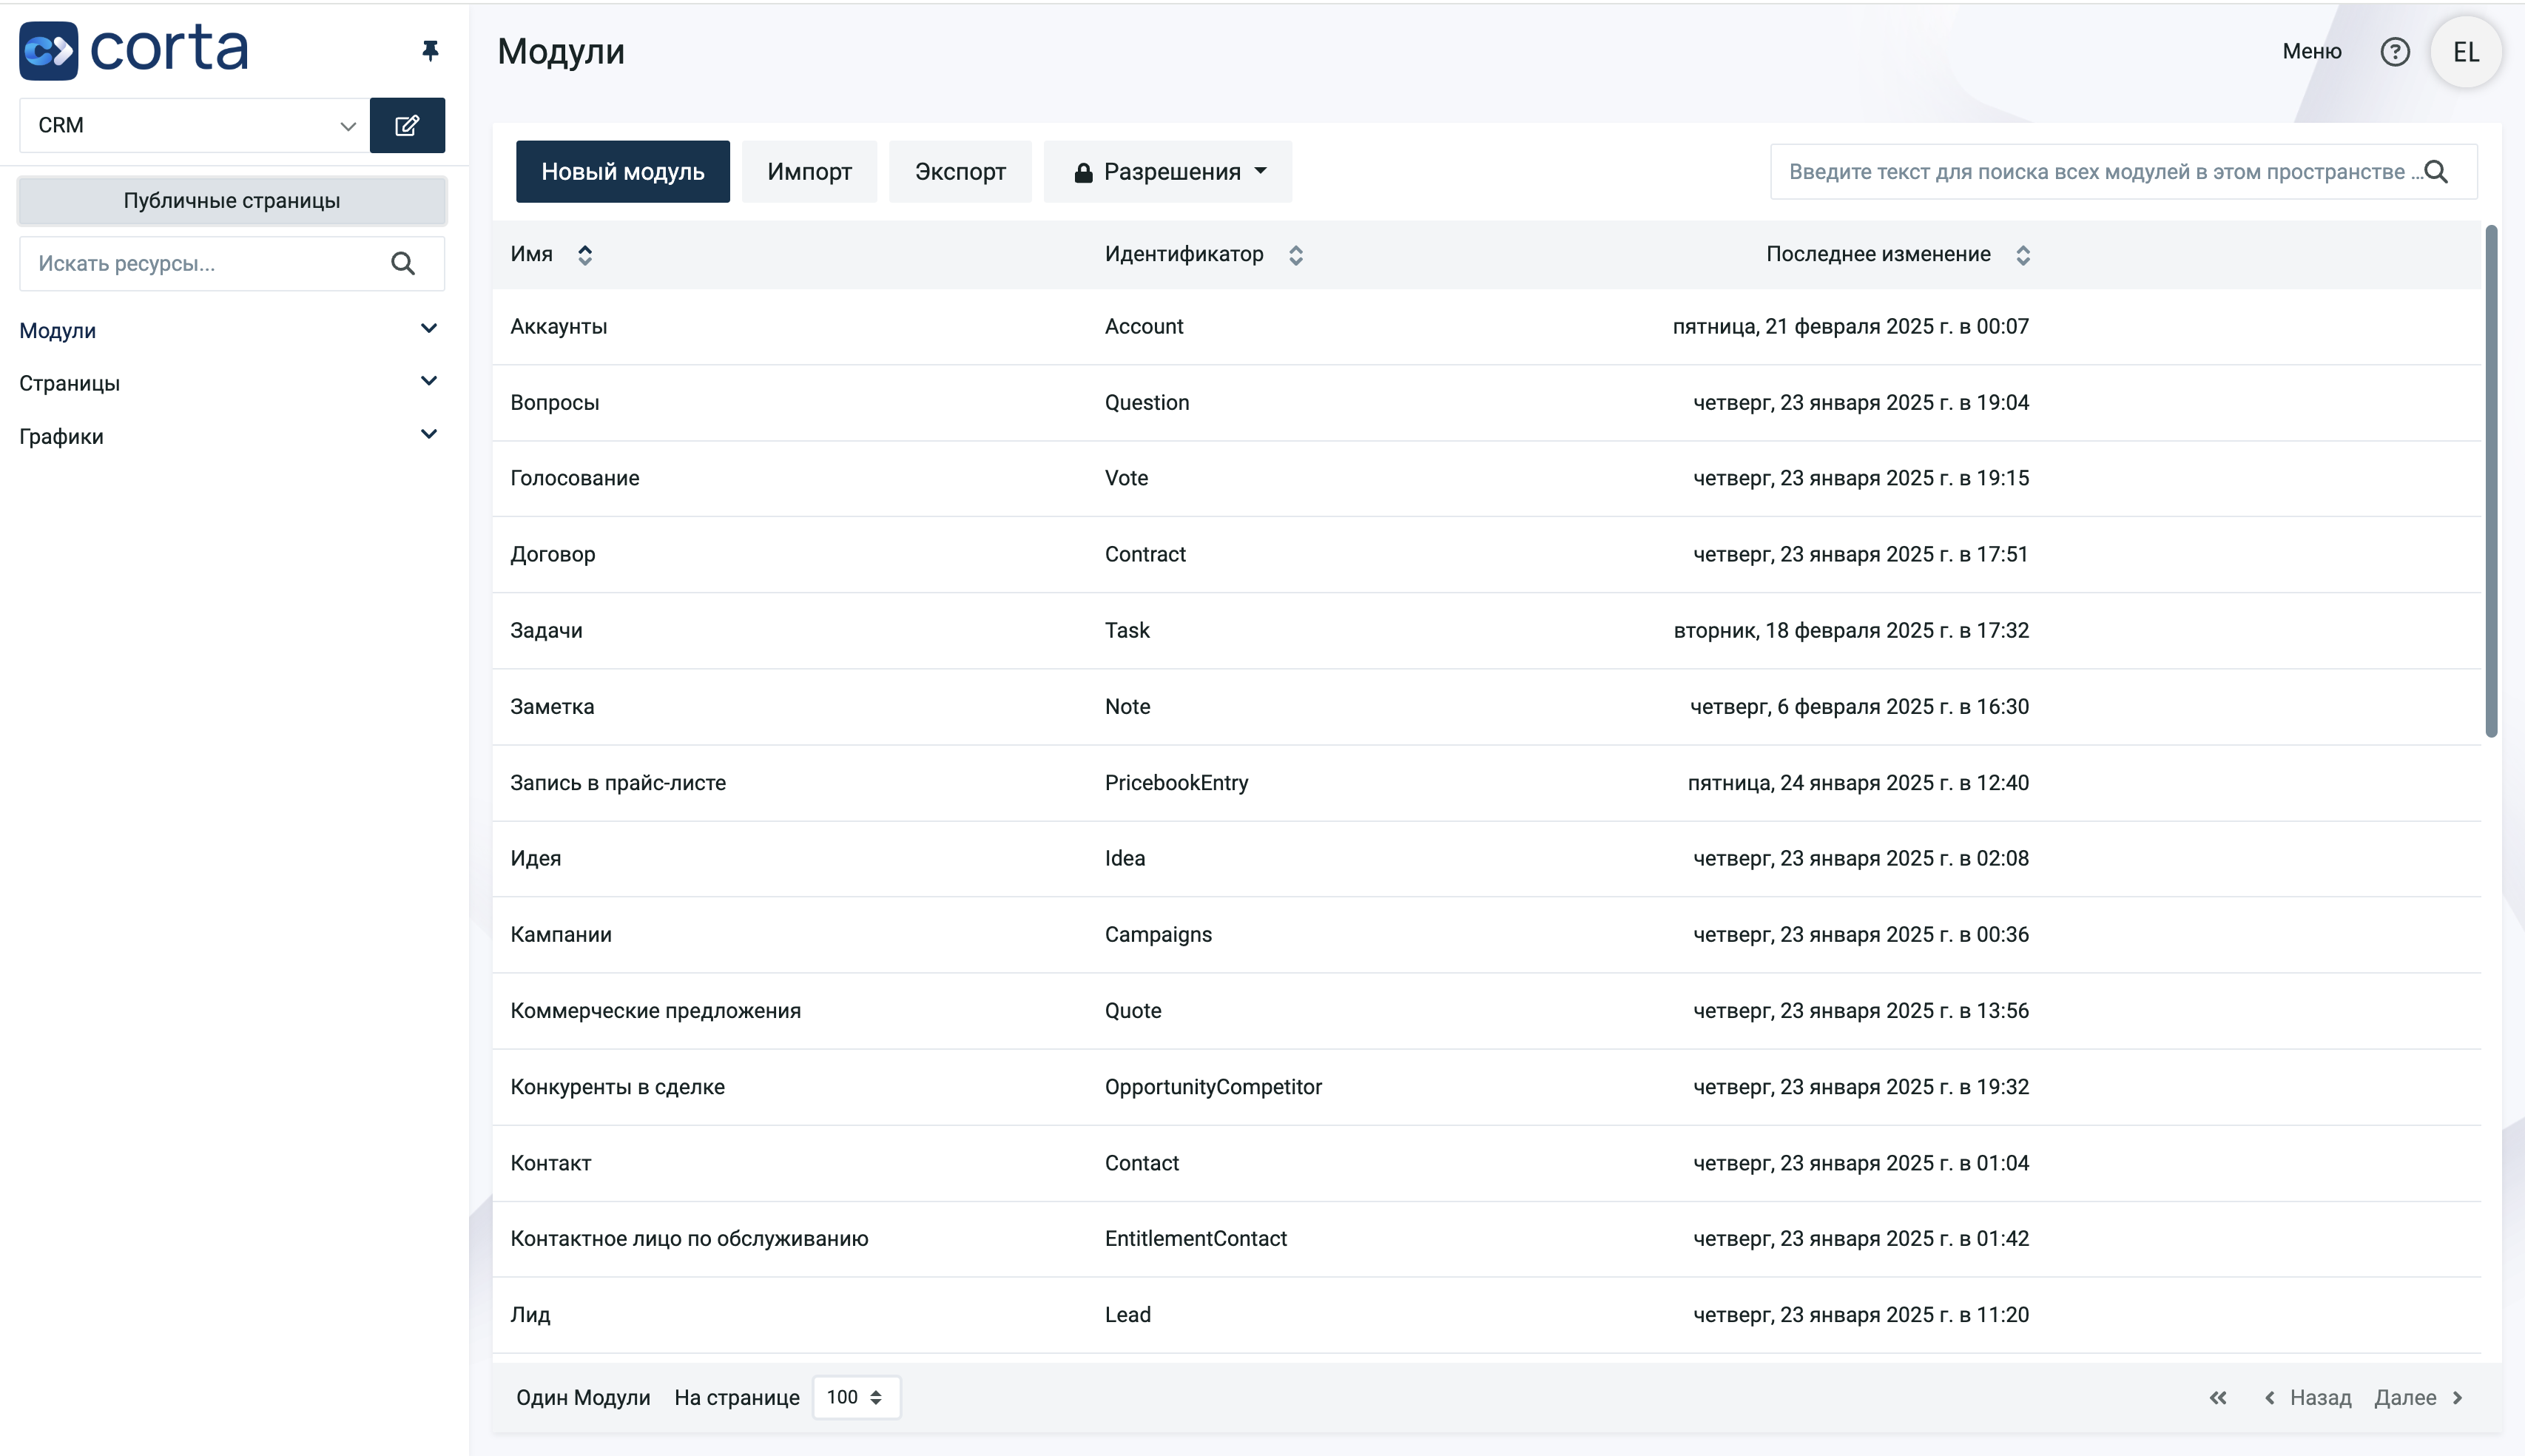Open the CRM namespace dropdown

194,125
